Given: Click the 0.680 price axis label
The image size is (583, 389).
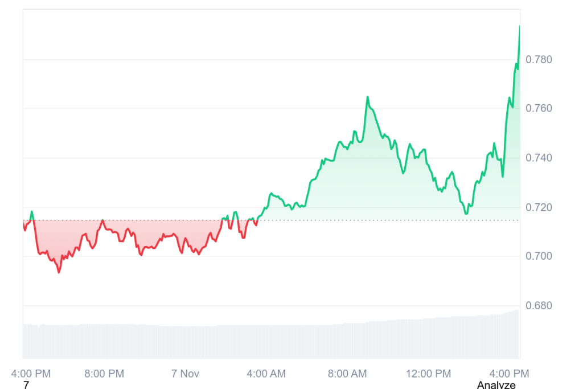Looking at the screenshot, I should point(539,306).
